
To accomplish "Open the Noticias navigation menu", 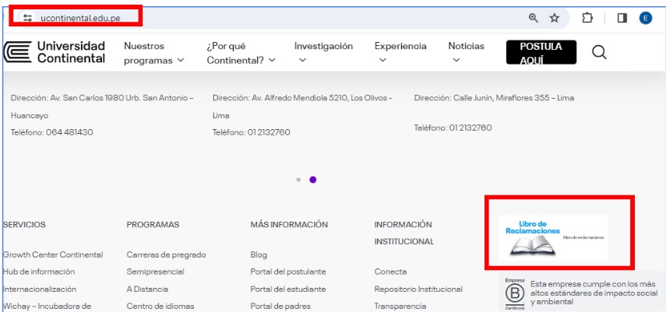I will (x=466, y=52).
